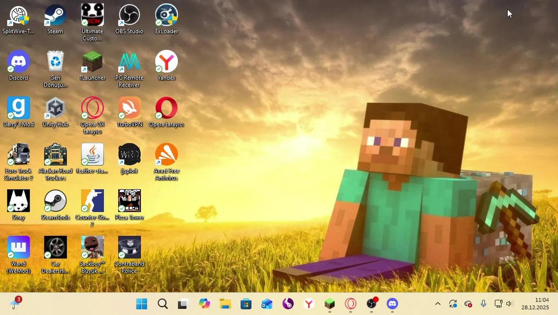Select the Counter-Strike 2 desktop icon
Viewport: 558px width, 315px height.
pyautogui.click(x=92, y=209)
